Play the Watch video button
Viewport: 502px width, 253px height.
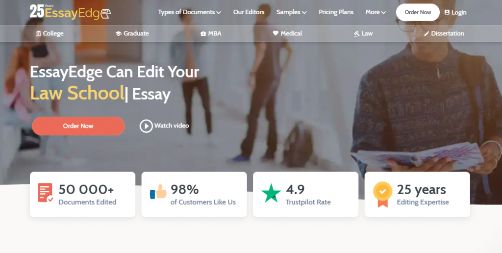[164, 126]
